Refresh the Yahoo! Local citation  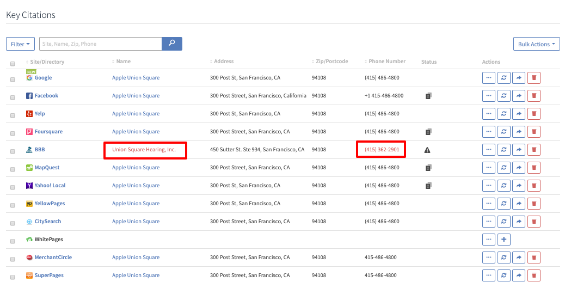tap(503, 185)
